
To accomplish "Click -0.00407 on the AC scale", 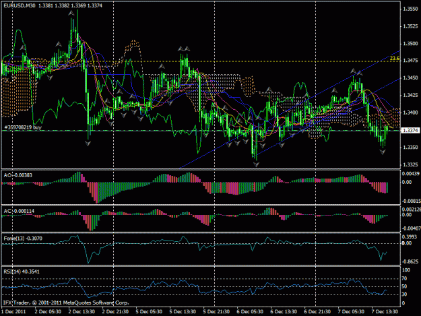I will tap(411, 228).
